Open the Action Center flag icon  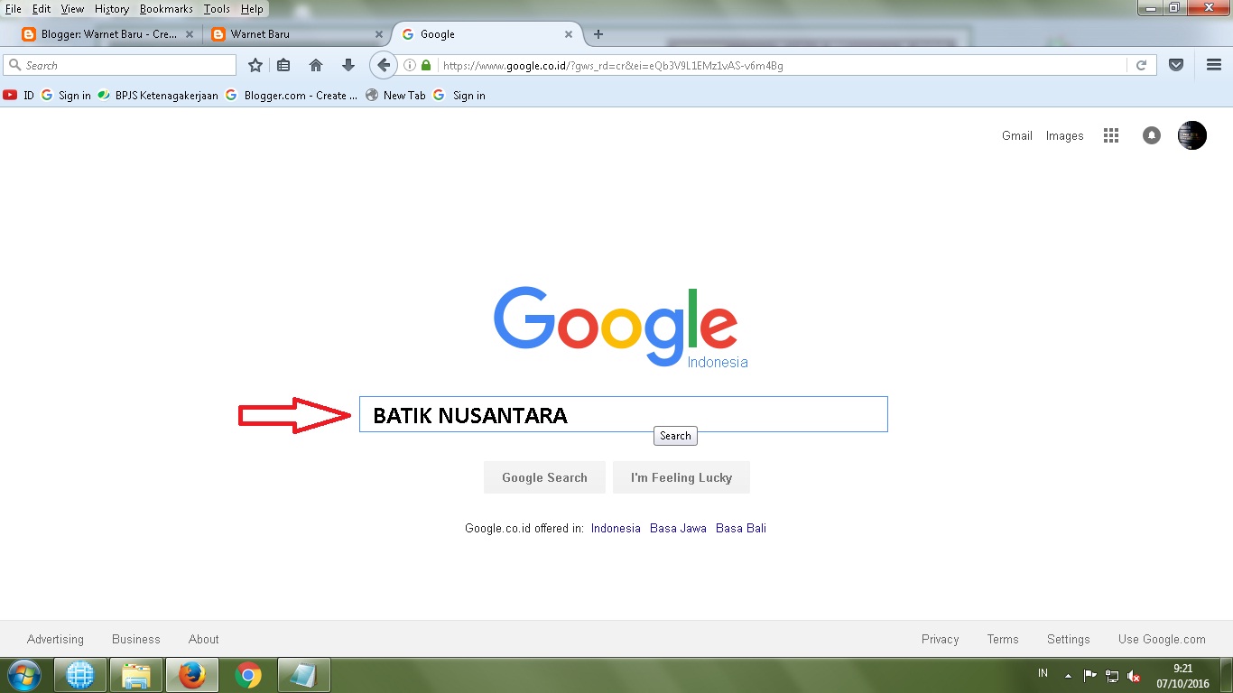[x=1090, y=676]
